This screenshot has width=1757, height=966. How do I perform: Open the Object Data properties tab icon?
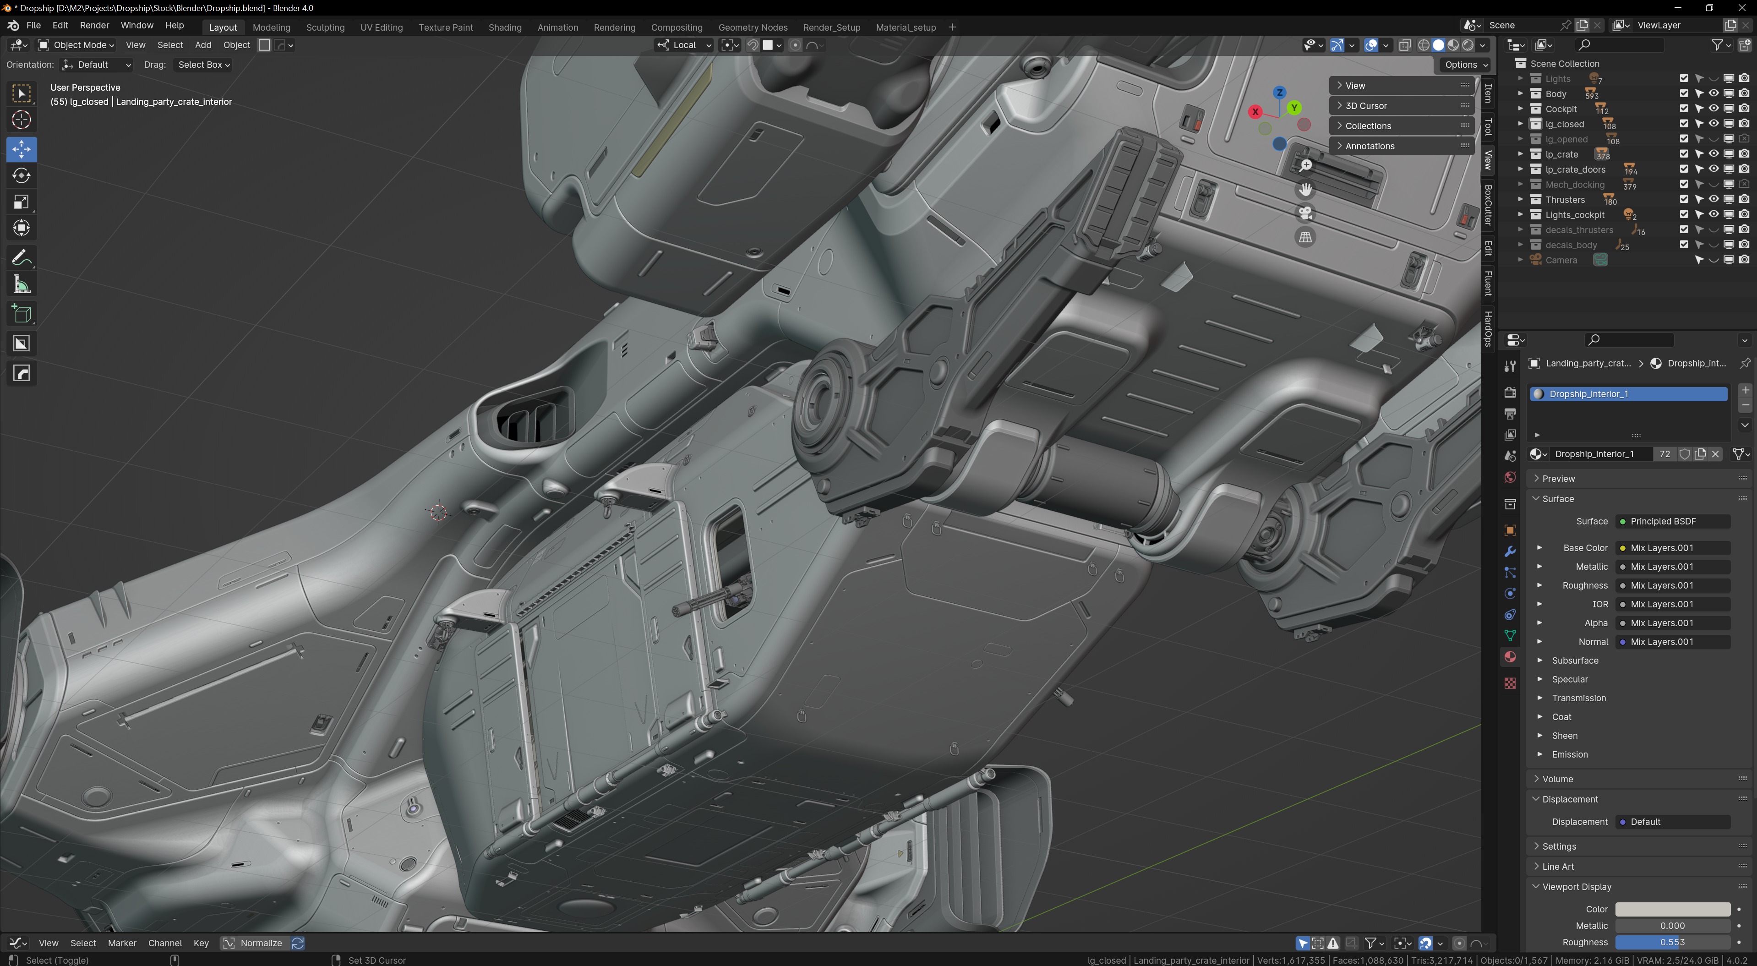click(1510, 636)
